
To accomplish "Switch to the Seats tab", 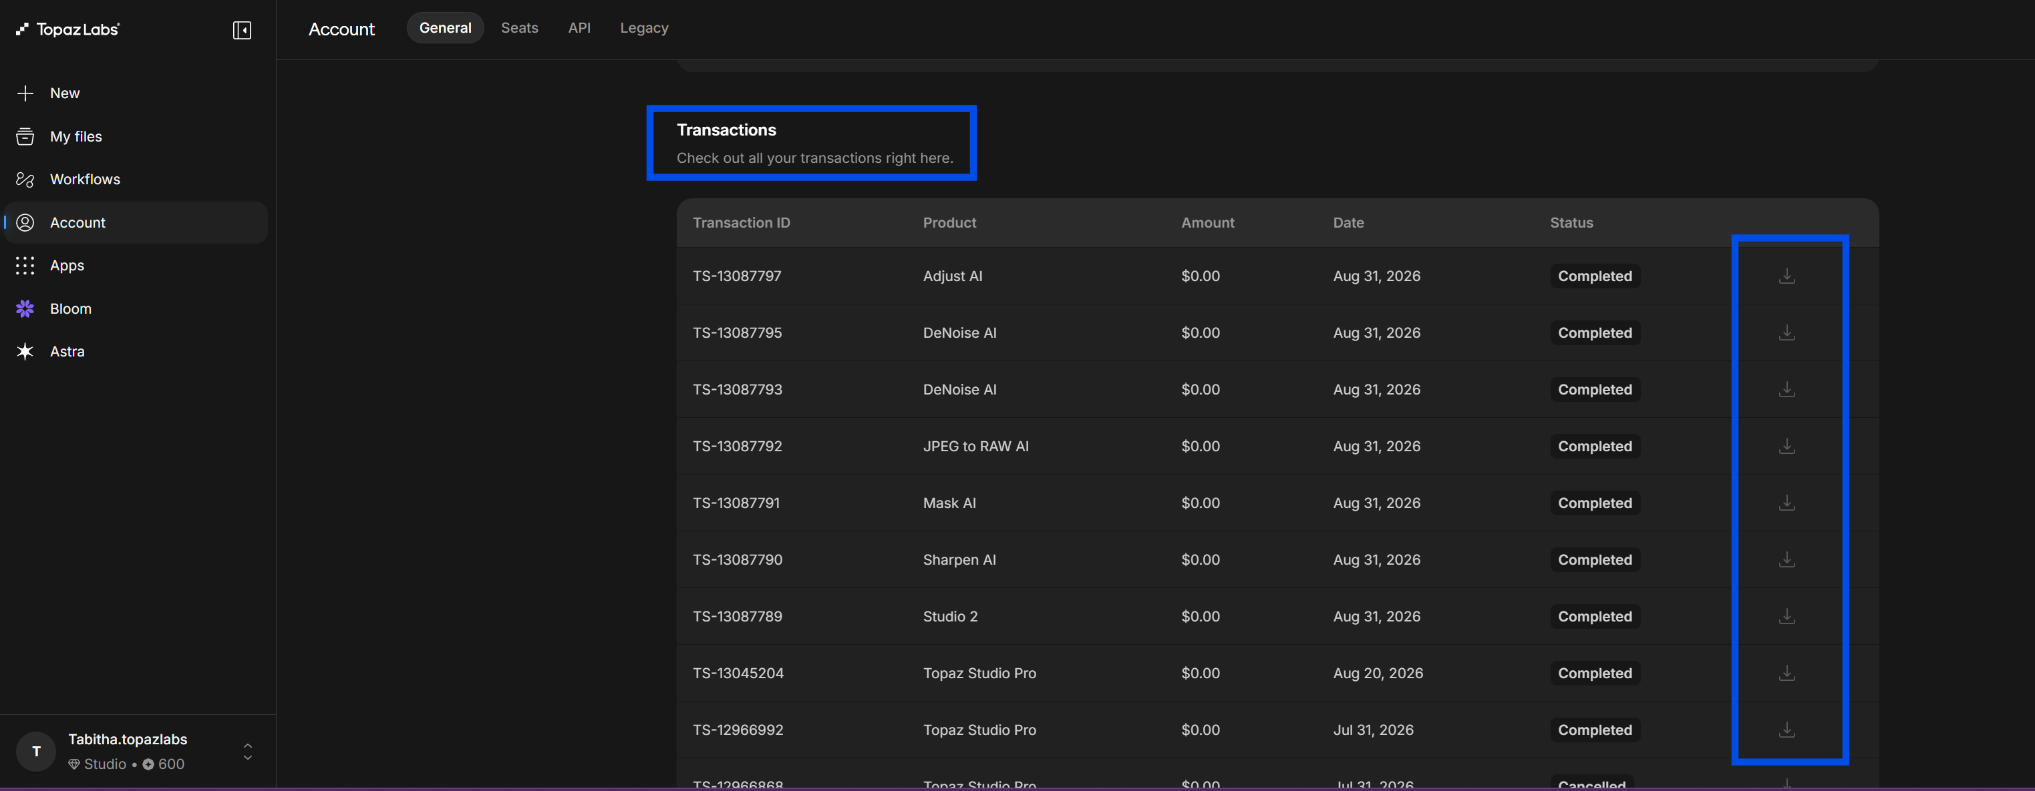I will click(520, 29).
